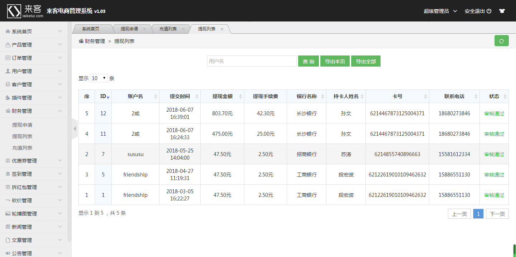This screenshot has height=257, width=516.
Task: Click the 来客 logo in header
Action: 25,11
